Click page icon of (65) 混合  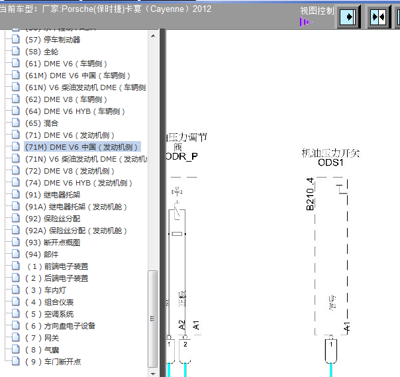[x=15, y=123]
